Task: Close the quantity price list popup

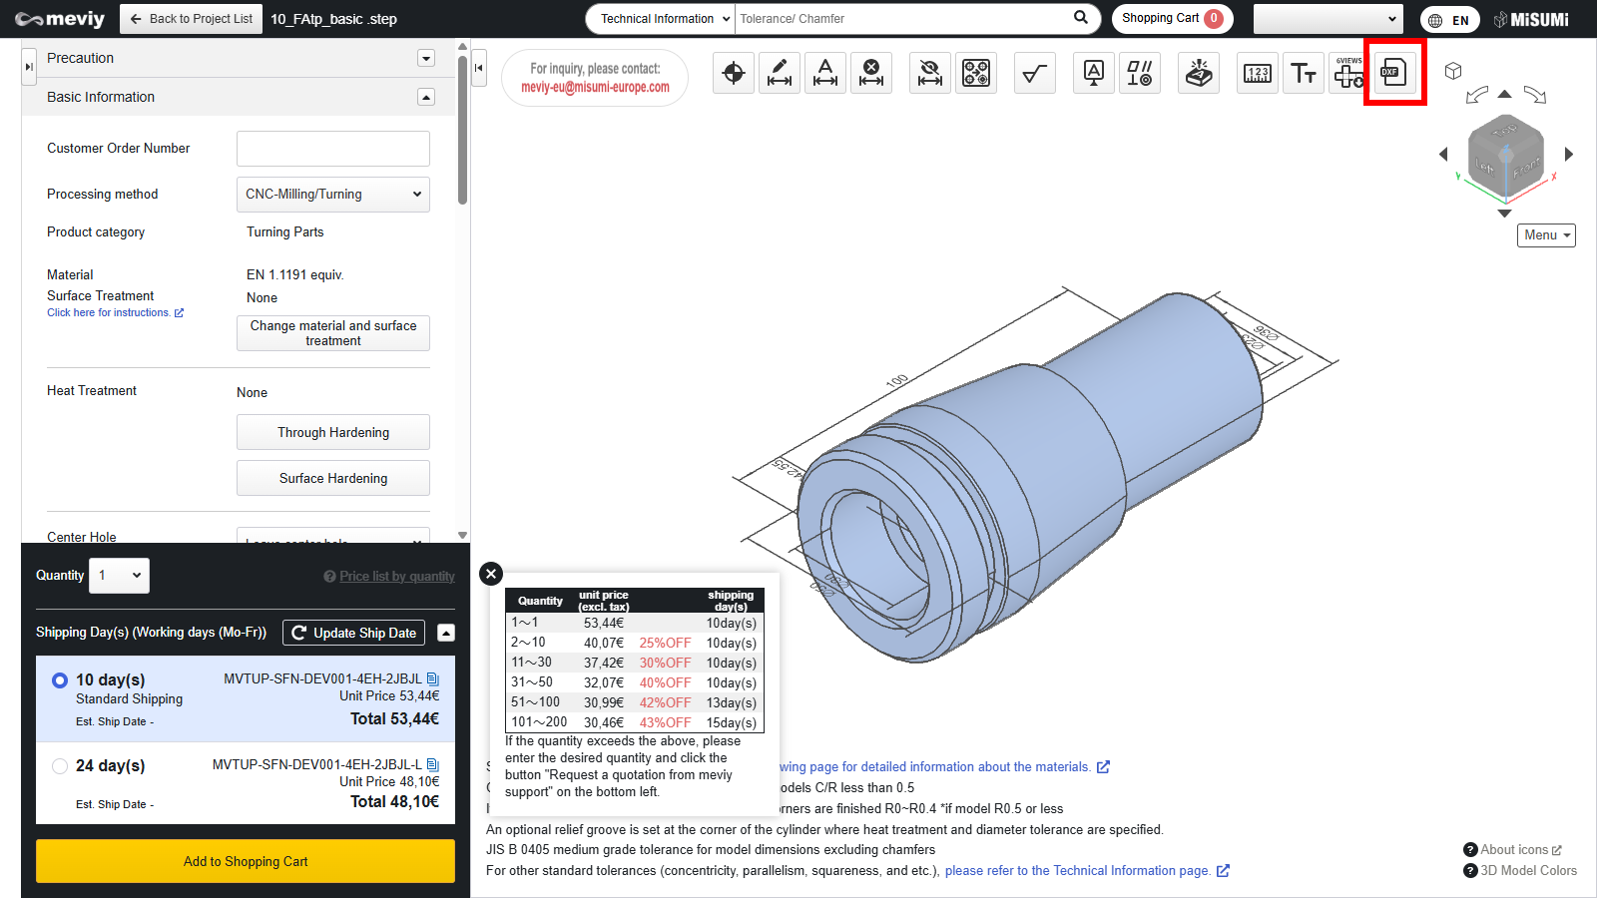Action: [490, 574]
